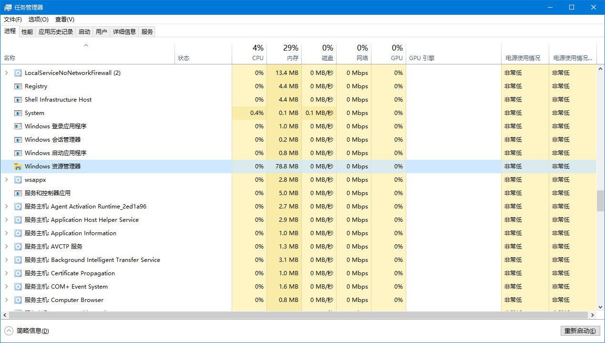Click the Registry process icon

tap(18, 86)
